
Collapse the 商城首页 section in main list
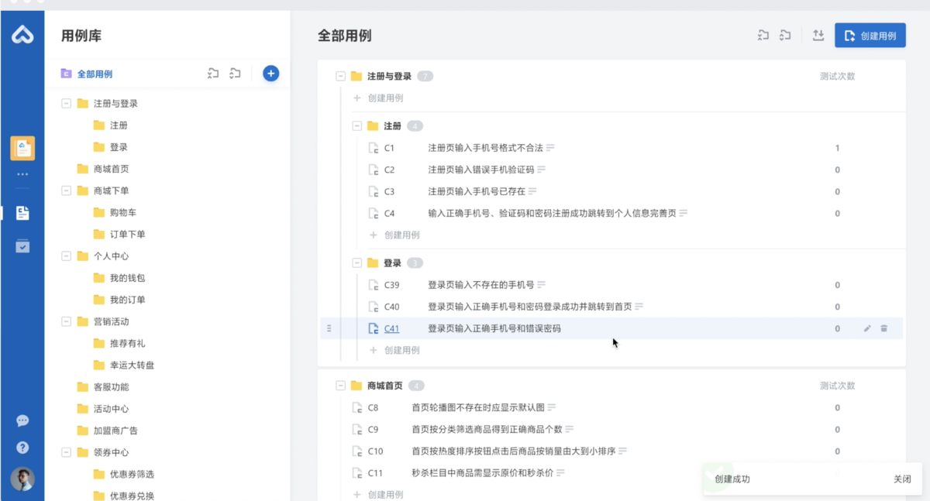click(x=340, y=386)
